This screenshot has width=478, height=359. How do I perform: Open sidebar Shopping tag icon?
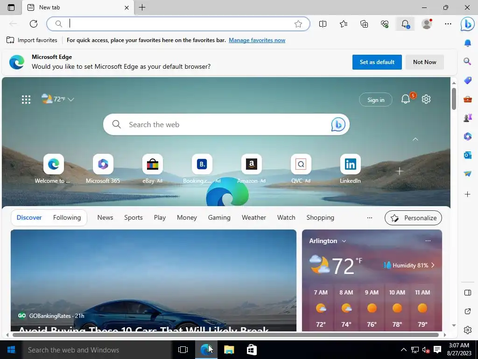pyautogui.click(x=468, y=80)
